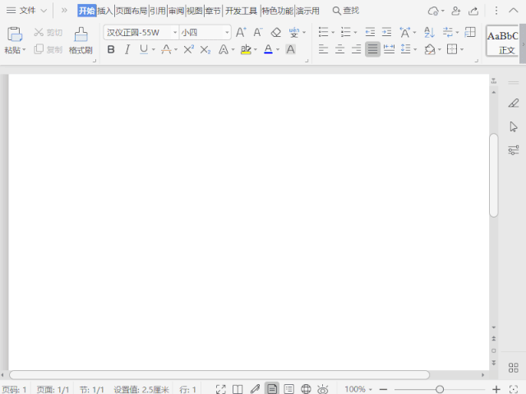
Task: Click the clear formatting eraser icon
Action: coord(276,33)
